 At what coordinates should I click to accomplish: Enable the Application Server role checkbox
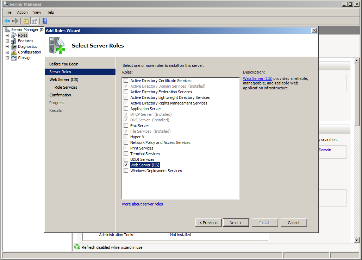126,109
